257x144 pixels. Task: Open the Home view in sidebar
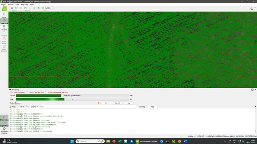click(4, 15)
